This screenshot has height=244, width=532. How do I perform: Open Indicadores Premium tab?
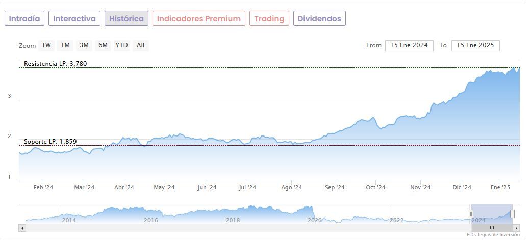click(x=198, y=19)
